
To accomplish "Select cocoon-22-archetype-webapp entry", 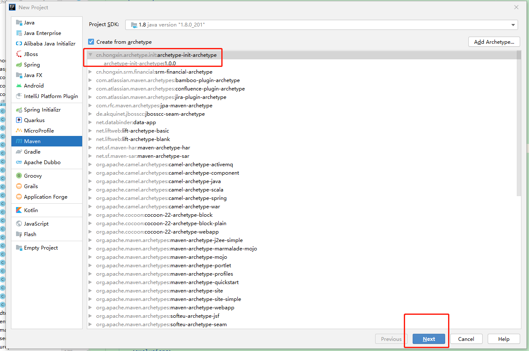I will point(157,232).
